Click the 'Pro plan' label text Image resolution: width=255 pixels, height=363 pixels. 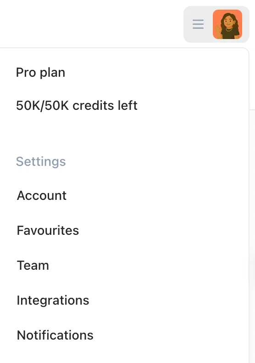(41, 73)
